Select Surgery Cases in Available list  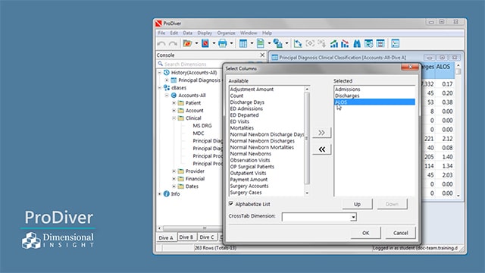tap(246, 193)
